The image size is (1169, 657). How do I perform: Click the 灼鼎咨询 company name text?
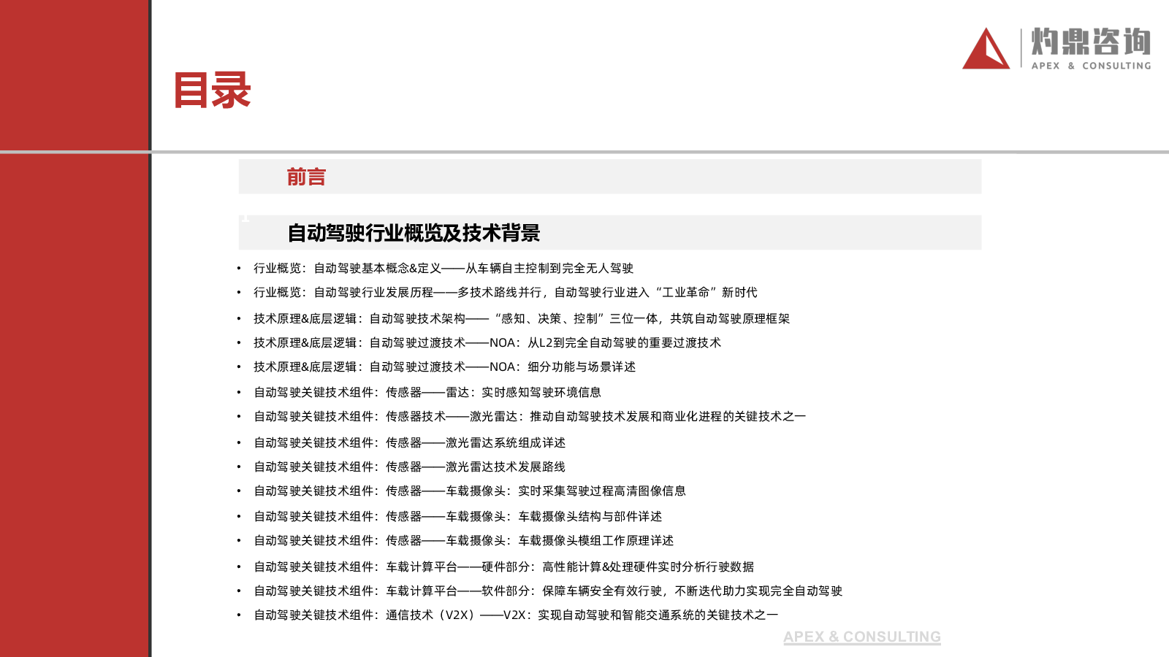coord(1091,42)
